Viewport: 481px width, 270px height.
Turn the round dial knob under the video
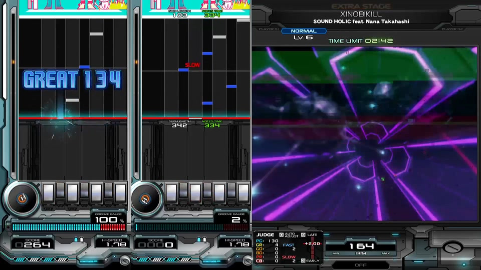pos(452,247)
